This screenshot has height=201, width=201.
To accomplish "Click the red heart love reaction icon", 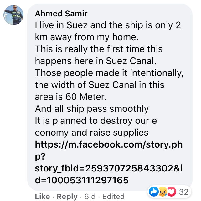I will click(x=172, y=192).
